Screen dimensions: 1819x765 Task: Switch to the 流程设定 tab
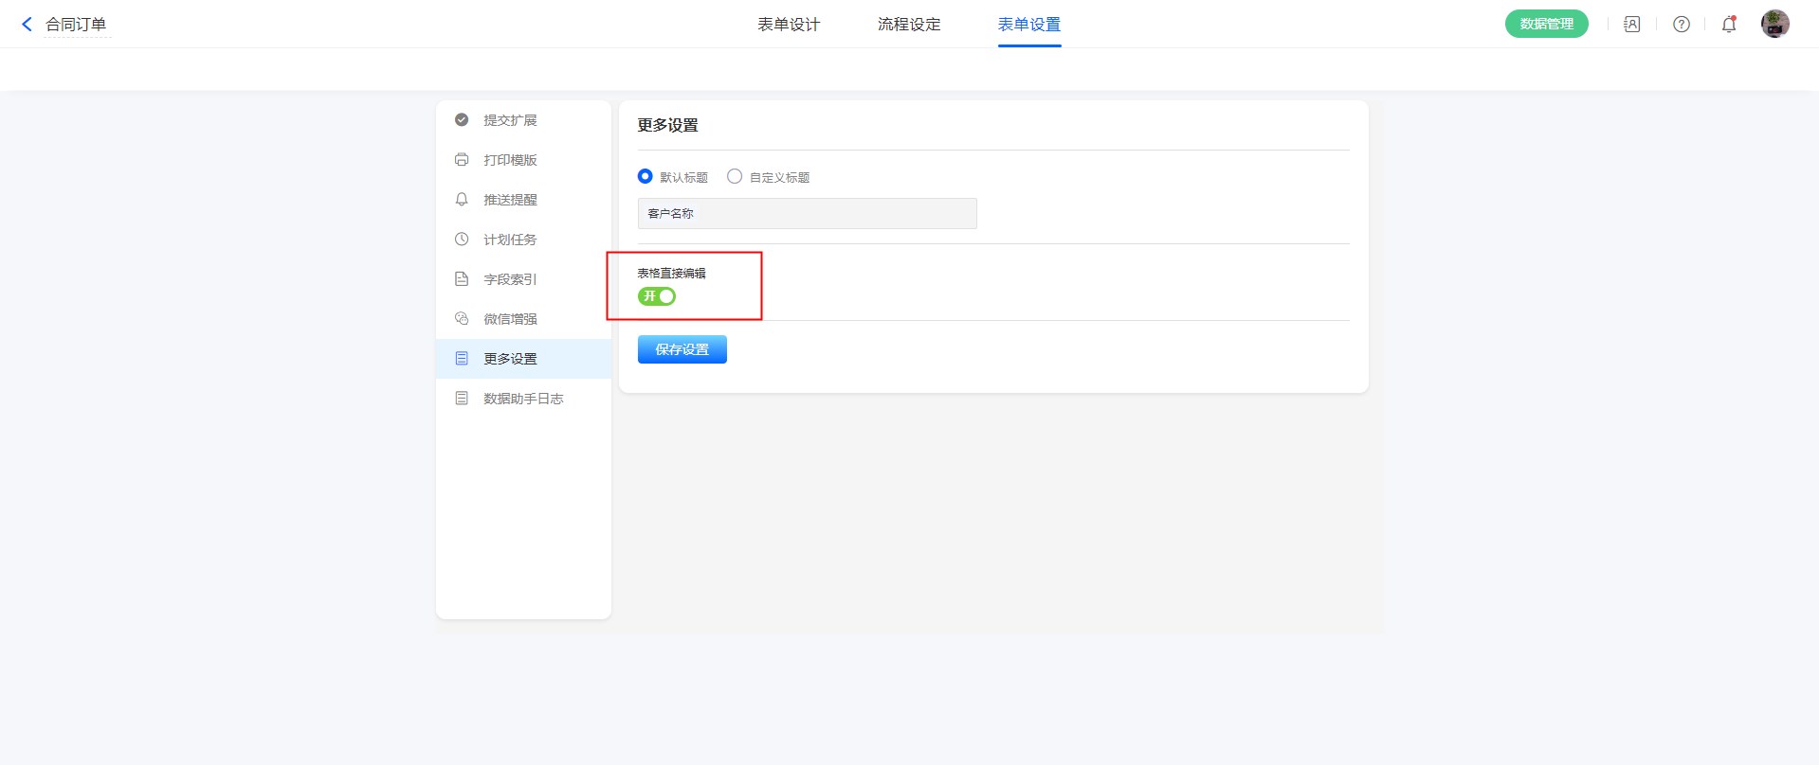pyautogui.click(x=909, y=25)
